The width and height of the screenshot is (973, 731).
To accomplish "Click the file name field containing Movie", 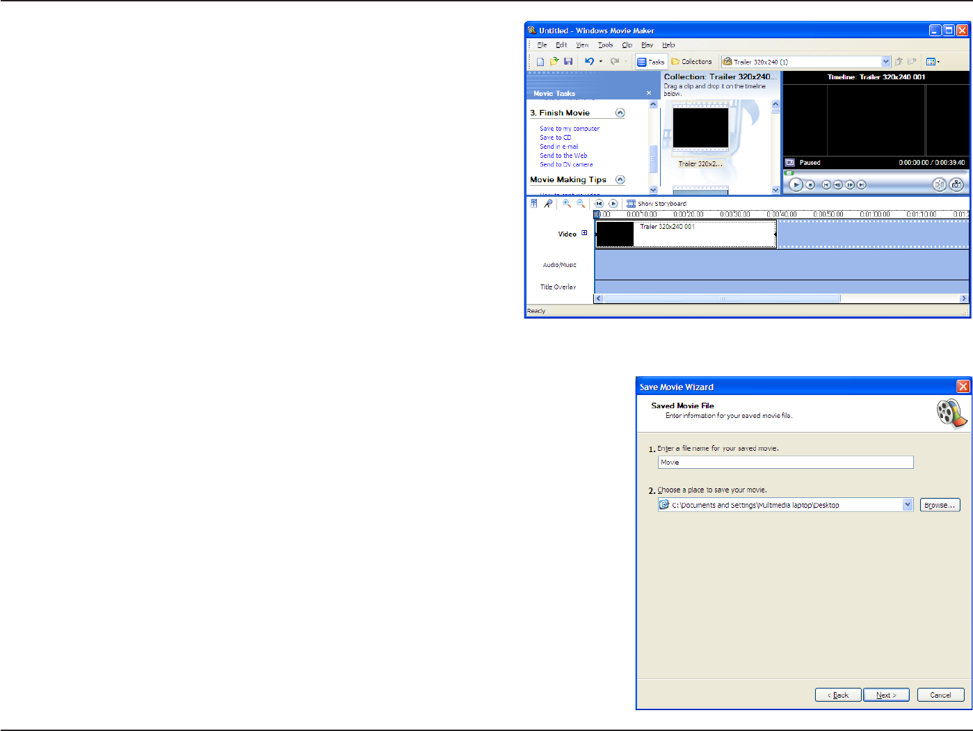I will click(x=786, y=463).
